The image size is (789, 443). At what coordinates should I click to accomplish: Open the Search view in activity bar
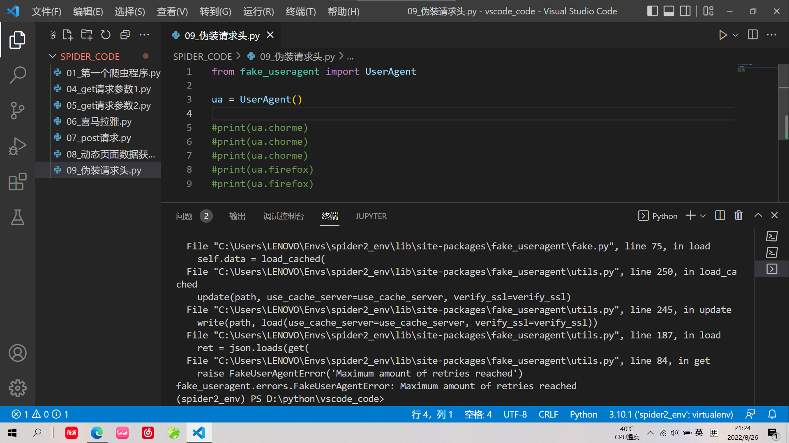pyautogui.click(x=17, y=75)
